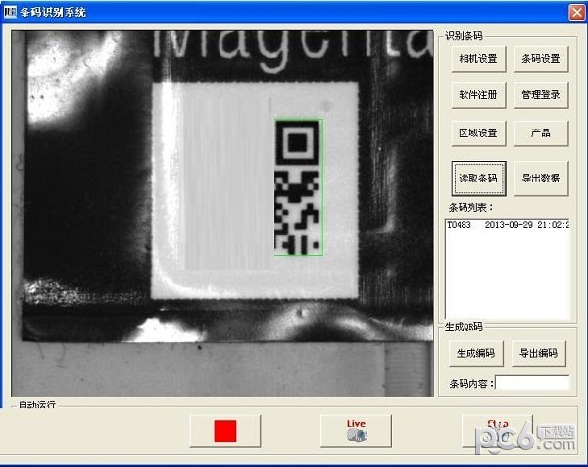Click the white label in camera preview
This screenshot has width=588, height=467.
[x=216, y=196]
